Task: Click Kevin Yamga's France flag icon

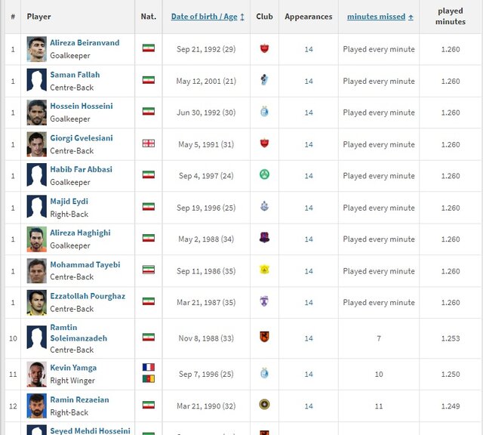Action: (x=149, y=368)
